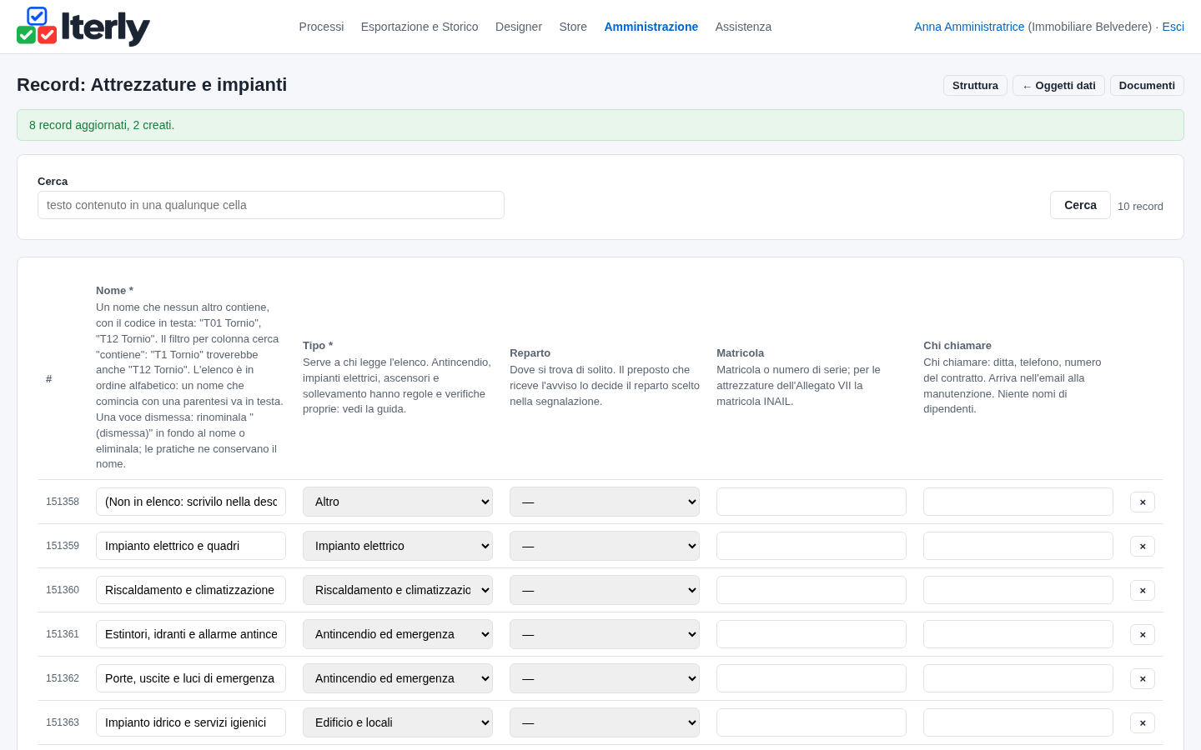This screenshot has height=750, width=1201.
Task: Click record ID 151359
Action: coord(63,546)
